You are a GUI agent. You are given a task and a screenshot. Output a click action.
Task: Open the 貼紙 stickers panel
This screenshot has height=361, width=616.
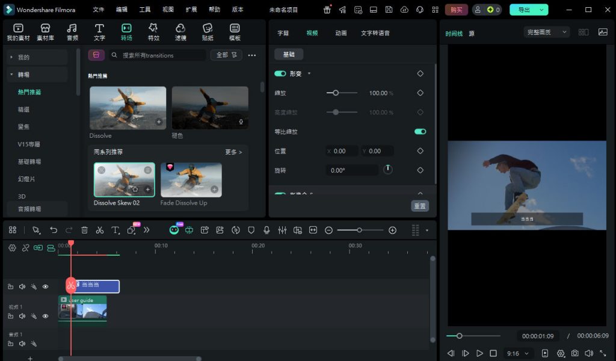[x=208, y=32]
